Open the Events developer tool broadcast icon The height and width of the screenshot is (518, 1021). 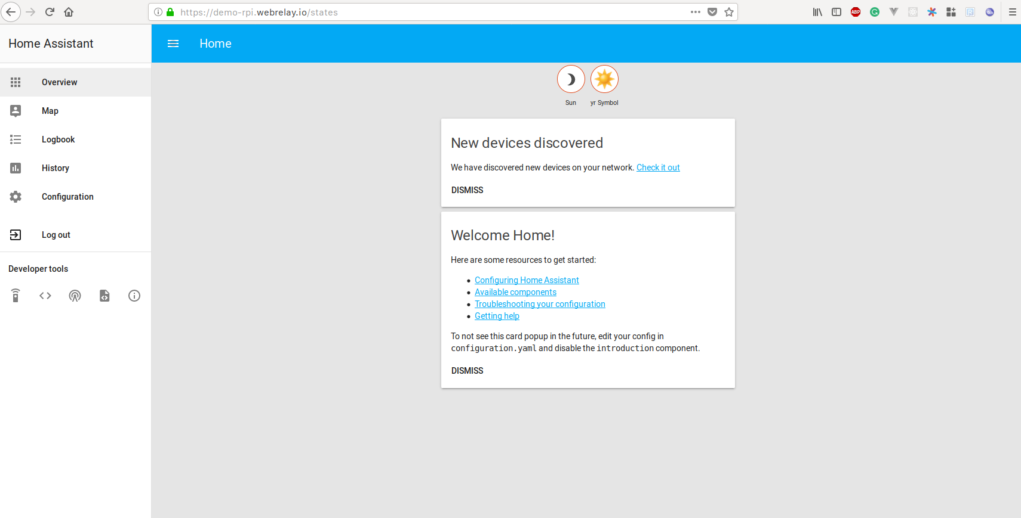[x=75, y=296]
